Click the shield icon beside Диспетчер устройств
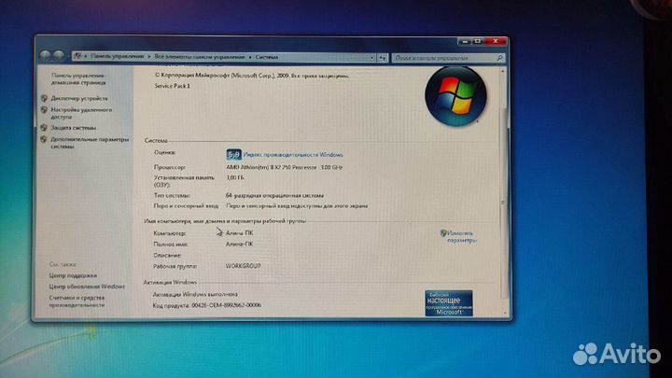The width and height of the screenshot is (672, 378). [45, 98]
